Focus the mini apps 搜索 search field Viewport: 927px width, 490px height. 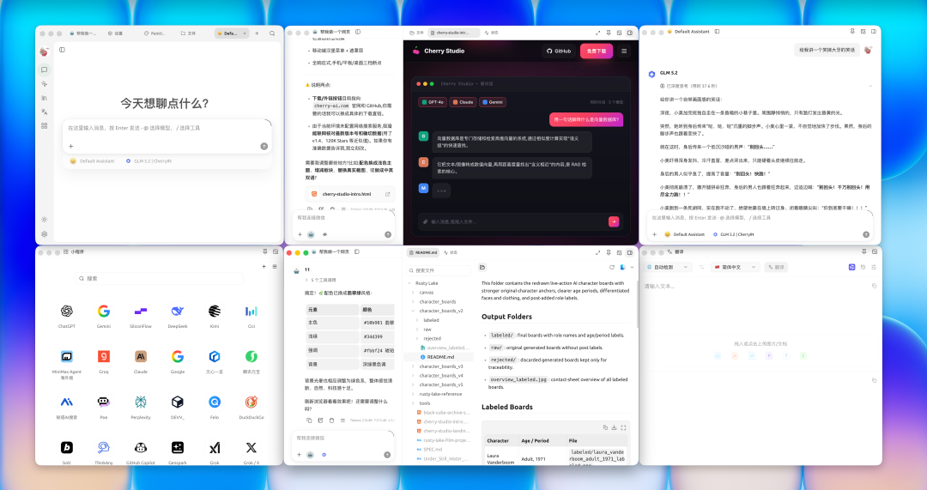(160, 278)
